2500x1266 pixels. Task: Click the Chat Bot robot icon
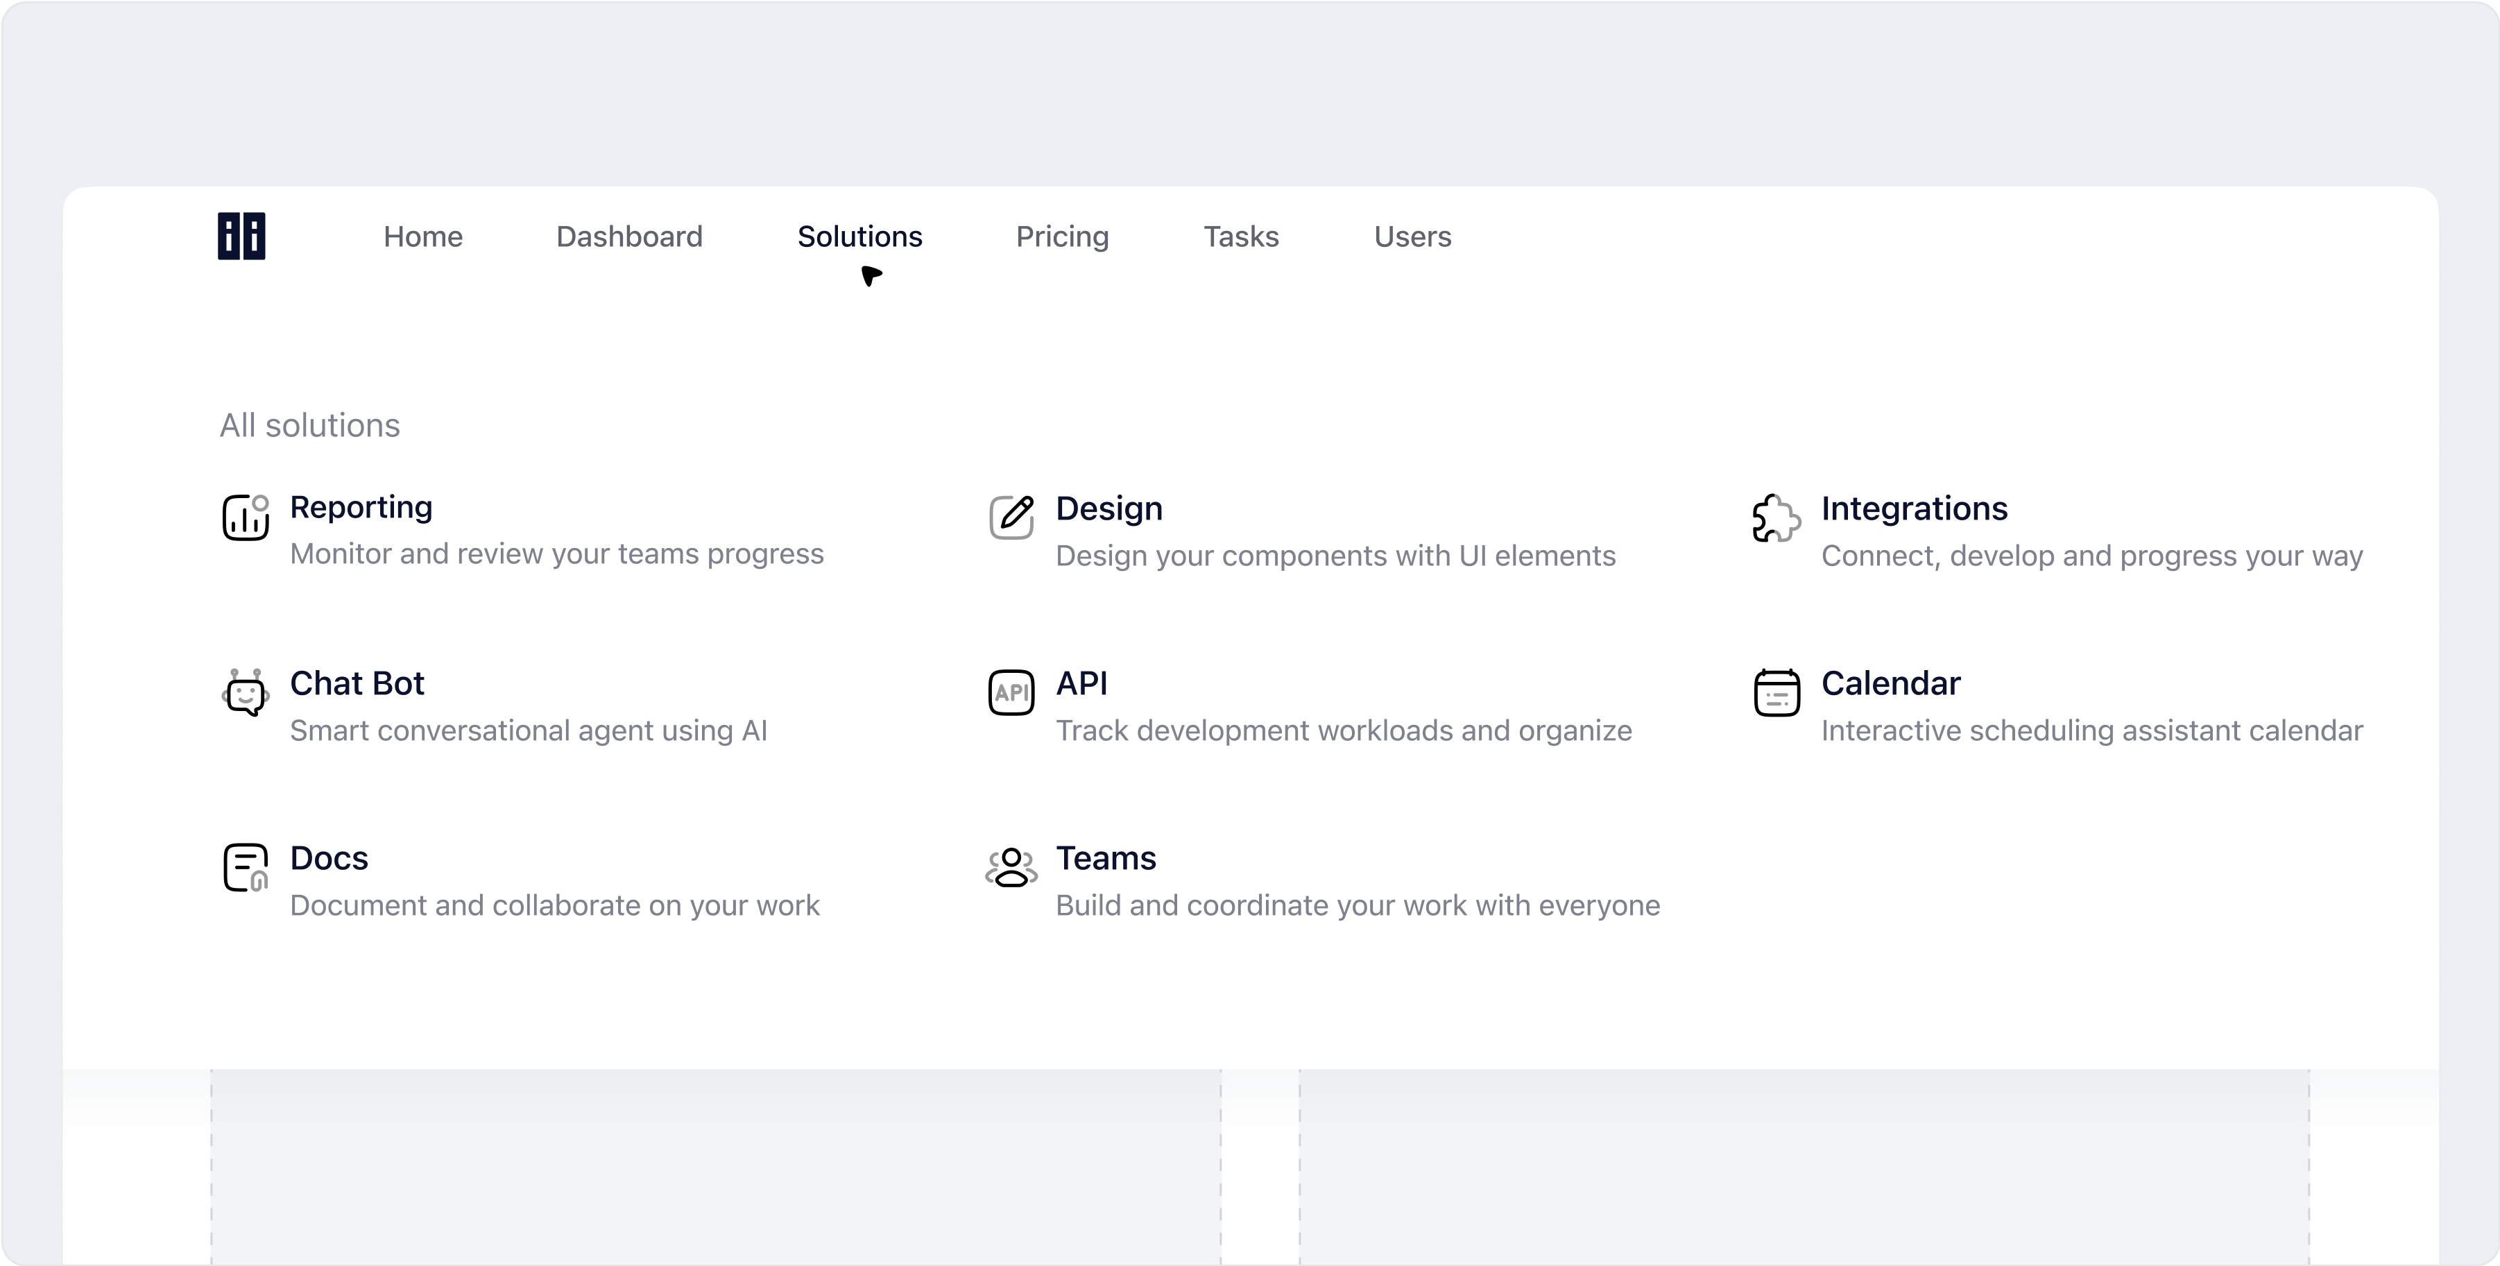pyautogui.click(x=246, y=693)
